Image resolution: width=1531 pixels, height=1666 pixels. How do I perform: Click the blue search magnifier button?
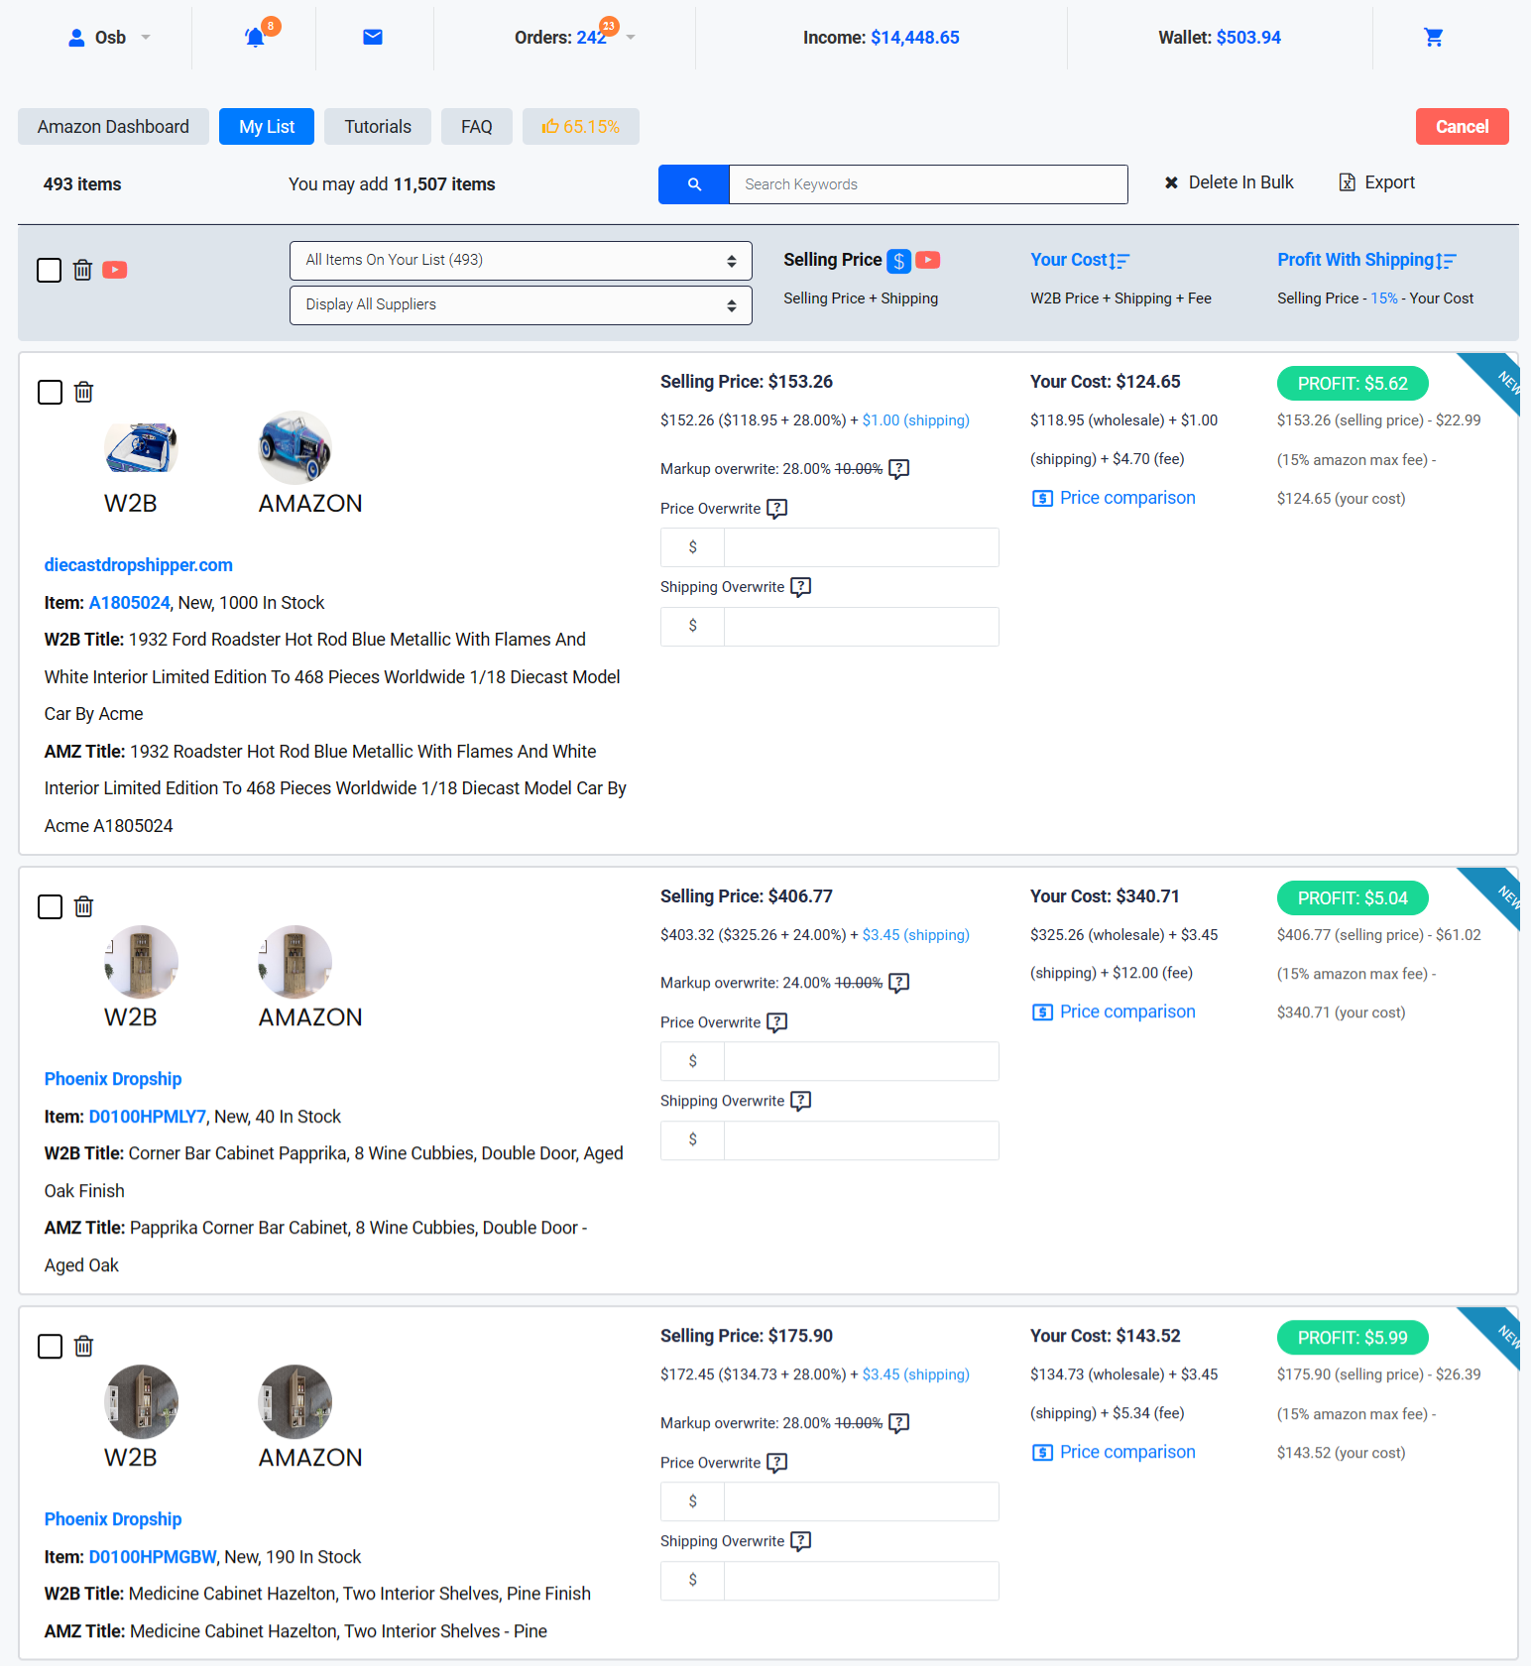pos(694,184)
